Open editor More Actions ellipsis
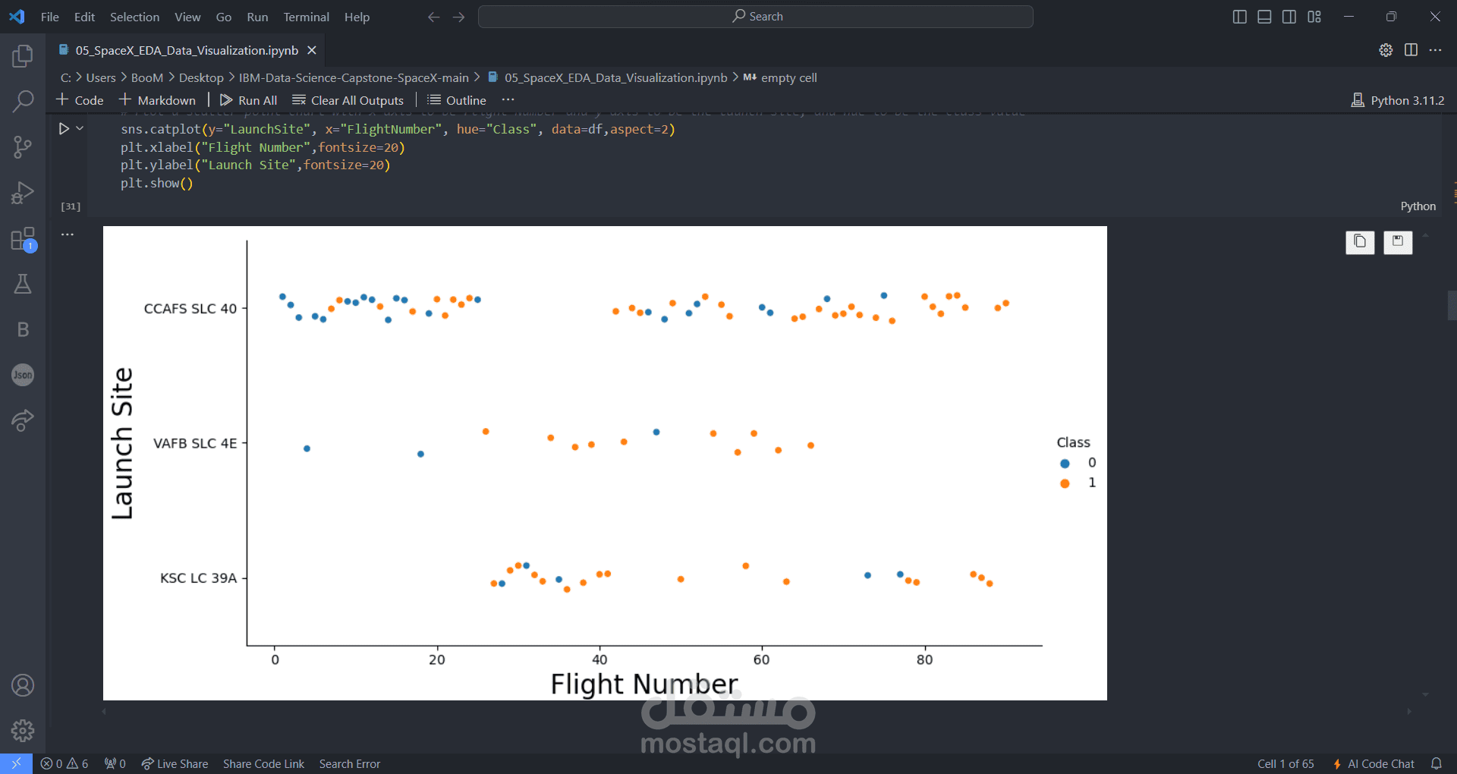This screenshot has height=774, width=1457. pyautogui.click(x=1435, y=50)
